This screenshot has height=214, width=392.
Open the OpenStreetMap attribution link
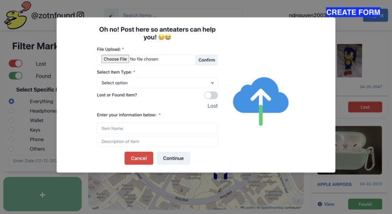tap(272, 208)
